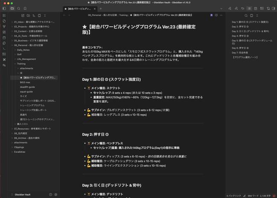Switch to reading view with the book icon
This screenshot has height=198, width=277.
tap(216, 15)
